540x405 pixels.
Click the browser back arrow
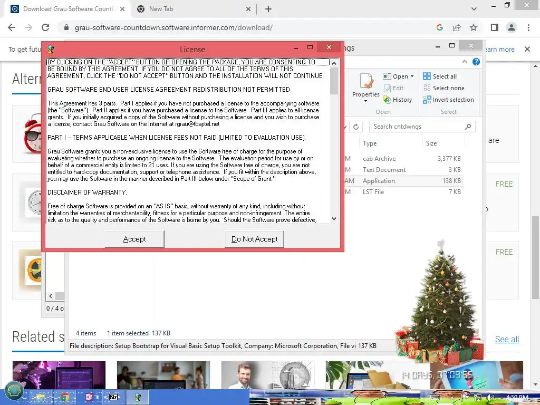(12, 27)
